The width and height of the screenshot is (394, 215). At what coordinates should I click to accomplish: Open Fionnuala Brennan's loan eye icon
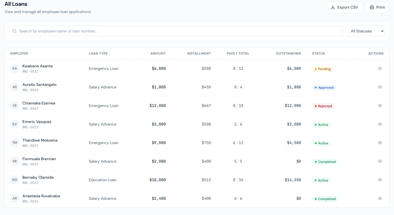coord(380,161)
